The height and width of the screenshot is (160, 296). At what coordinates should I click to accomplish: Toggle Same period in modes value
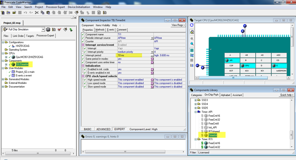pos(152,59)
